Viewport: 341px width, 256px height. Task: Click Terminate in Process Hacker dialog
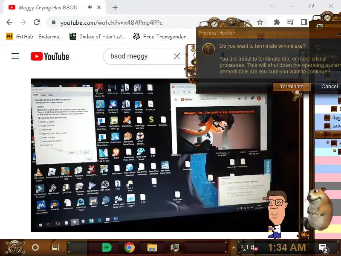292,87
